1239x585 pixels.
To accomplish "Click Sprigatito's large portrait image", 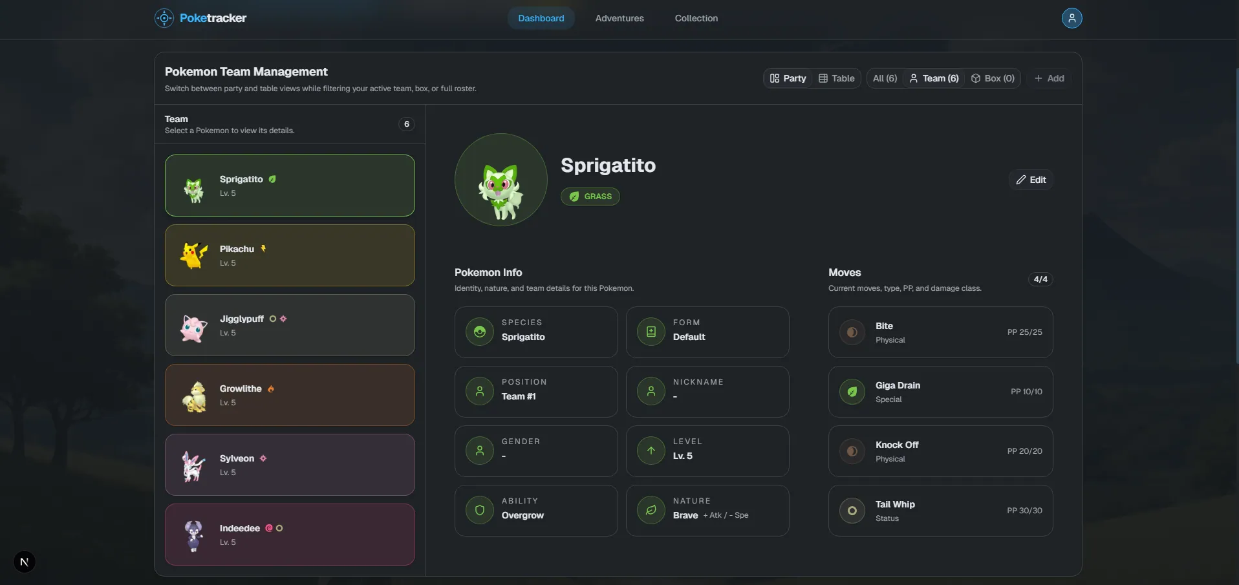I will point(501,180).
